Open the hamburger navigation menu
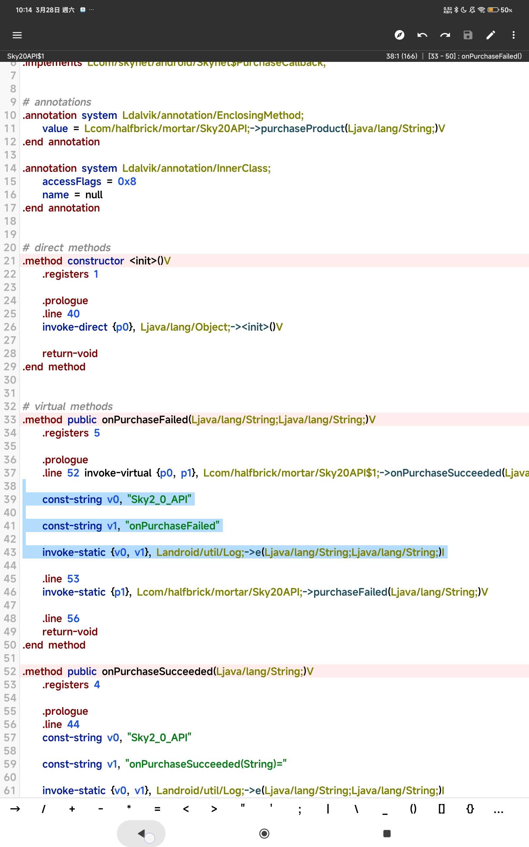 tap(17, 35)
